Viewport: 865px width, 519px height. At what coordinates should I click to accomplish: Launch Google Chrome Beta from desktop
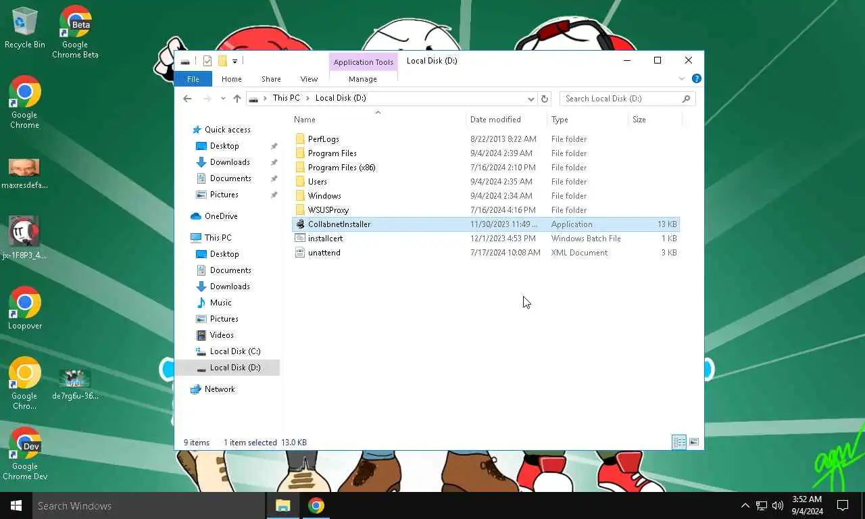(x=75, y=32)
